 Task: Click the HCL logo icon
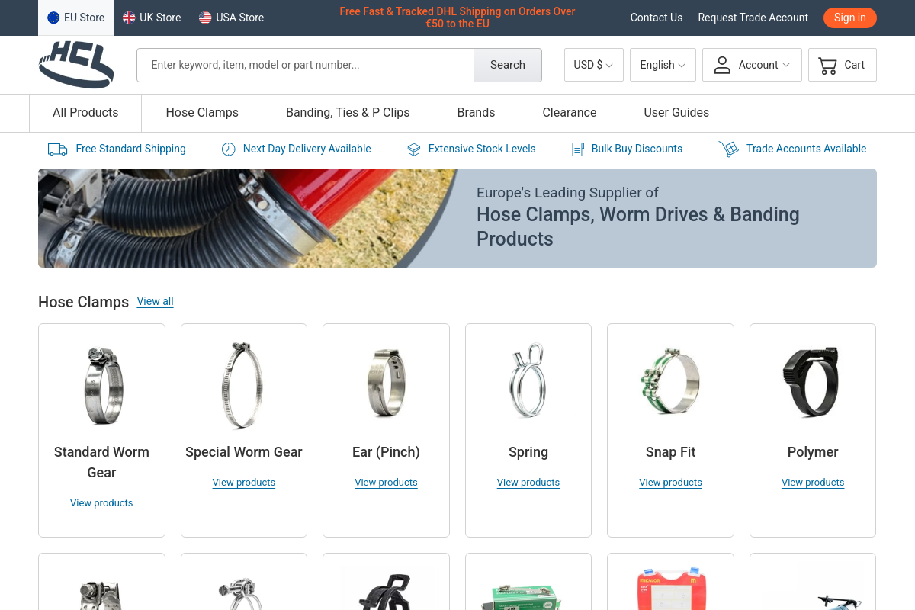(76, 65)
